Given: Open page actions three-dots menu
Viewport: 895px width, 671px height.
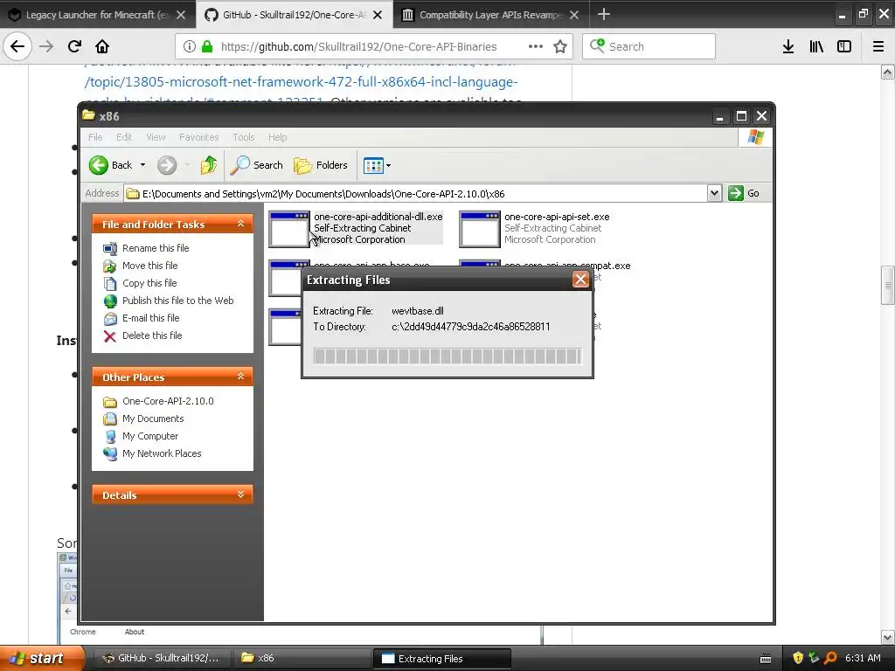Looking at the screenshot, I should point(536,46).
